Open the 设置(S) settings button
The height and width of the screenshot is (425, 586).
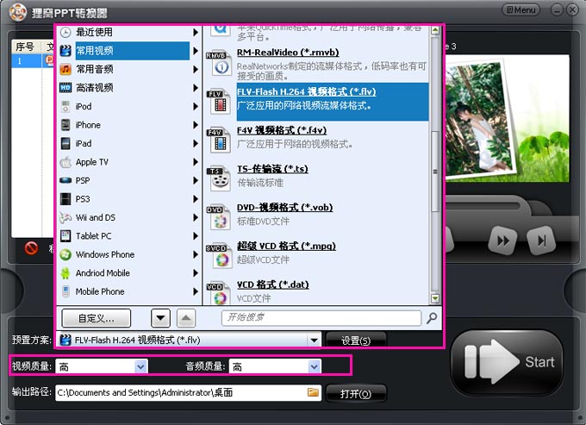click(356, 341)
